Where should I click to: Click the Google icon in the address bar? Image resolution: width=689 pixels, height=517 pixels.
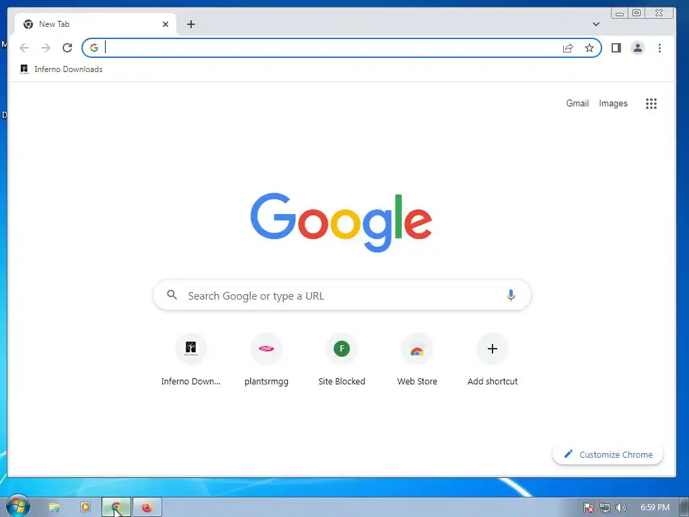[x=94, y=48]
